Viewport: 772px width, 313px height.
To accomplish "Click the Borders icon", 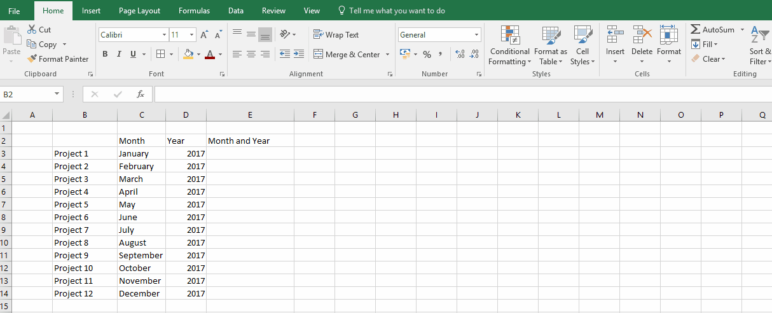I will (161, 54).
